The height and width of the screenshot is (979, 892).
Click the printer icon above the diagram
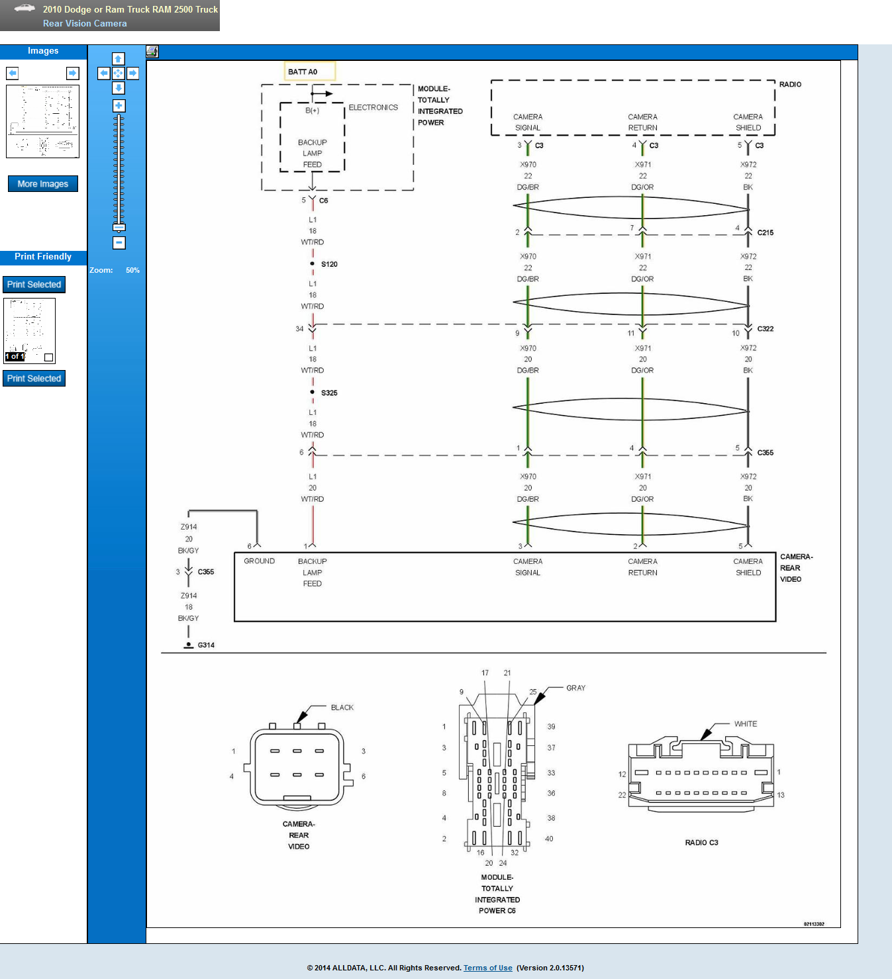point(152,52)
